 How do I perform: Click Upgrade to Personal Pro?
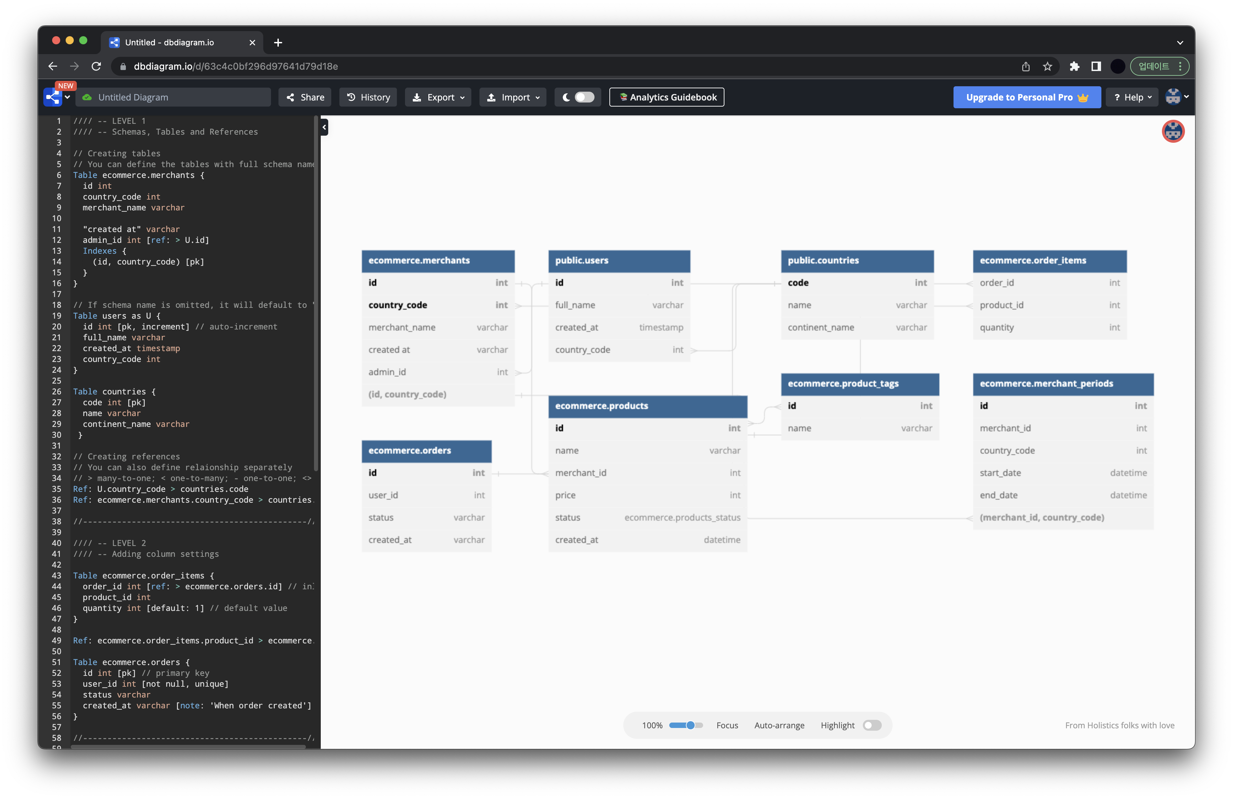(1026, 97)
